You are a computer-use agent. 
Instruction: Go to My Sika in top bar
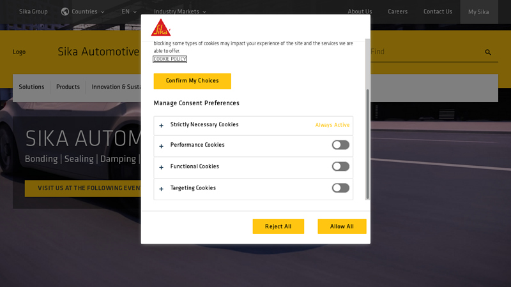pyautogui.click(x=478, y=11)
